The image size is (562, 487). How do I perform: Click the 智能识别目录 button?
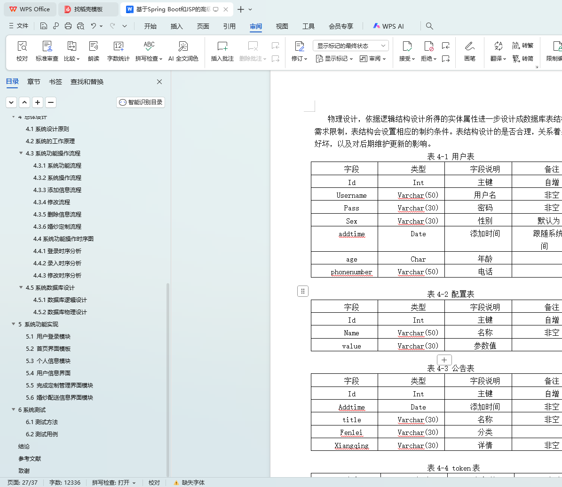[141, 102]
